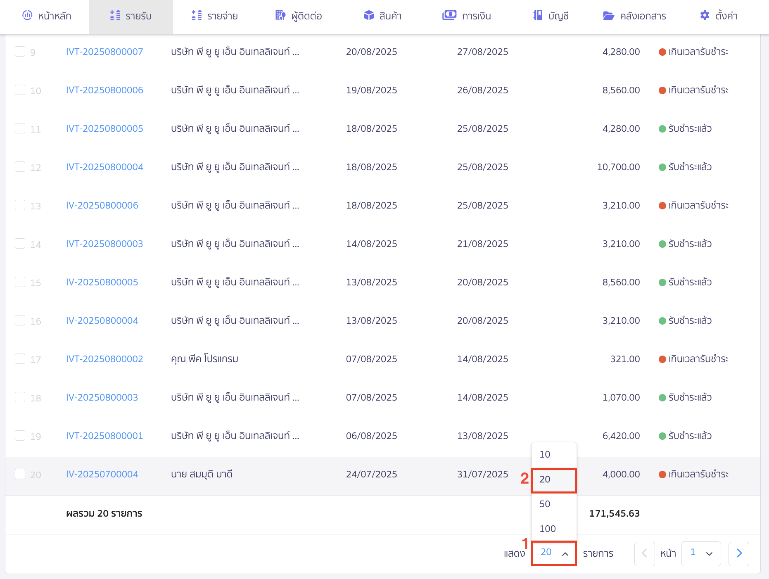Click the ledger book icon beside บัญชี

pos(537,16)
